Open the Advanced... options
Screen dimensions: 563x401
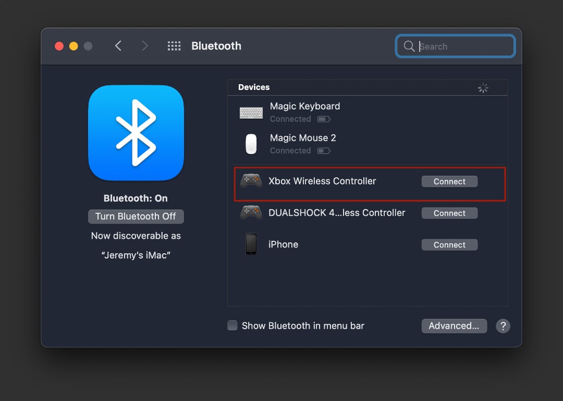(454, 326)
